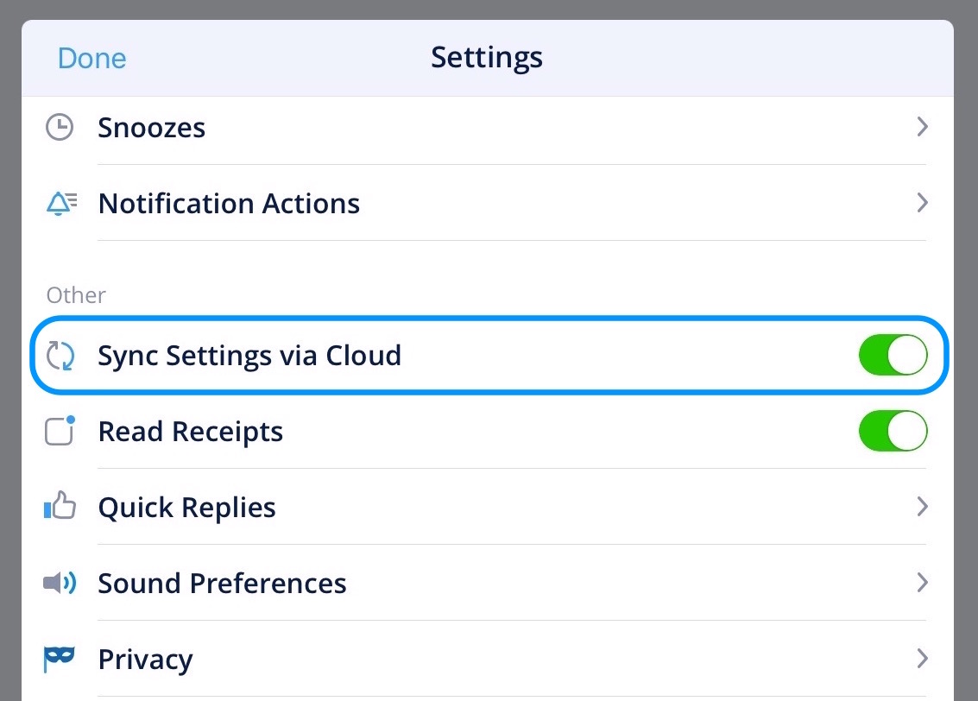The height and width of the screenshot is (701, 978).
Task: Select the Privacy text label
Action: click(x=145, y=660)
